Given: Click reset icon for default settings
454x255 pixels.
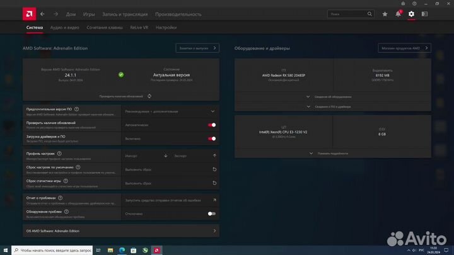Looking at the screenshot, I should [214, 169].
